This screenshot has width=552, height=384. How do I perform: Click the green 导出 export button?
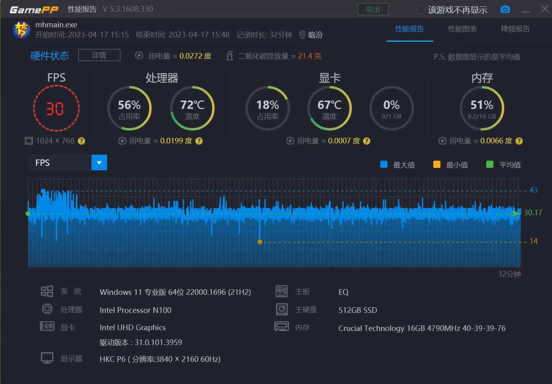click(x=373, y=9)
